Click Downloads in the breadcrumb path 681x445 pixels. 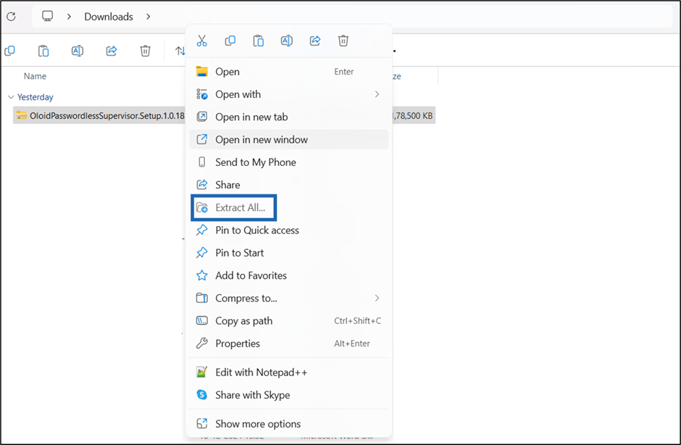point(109,17)
